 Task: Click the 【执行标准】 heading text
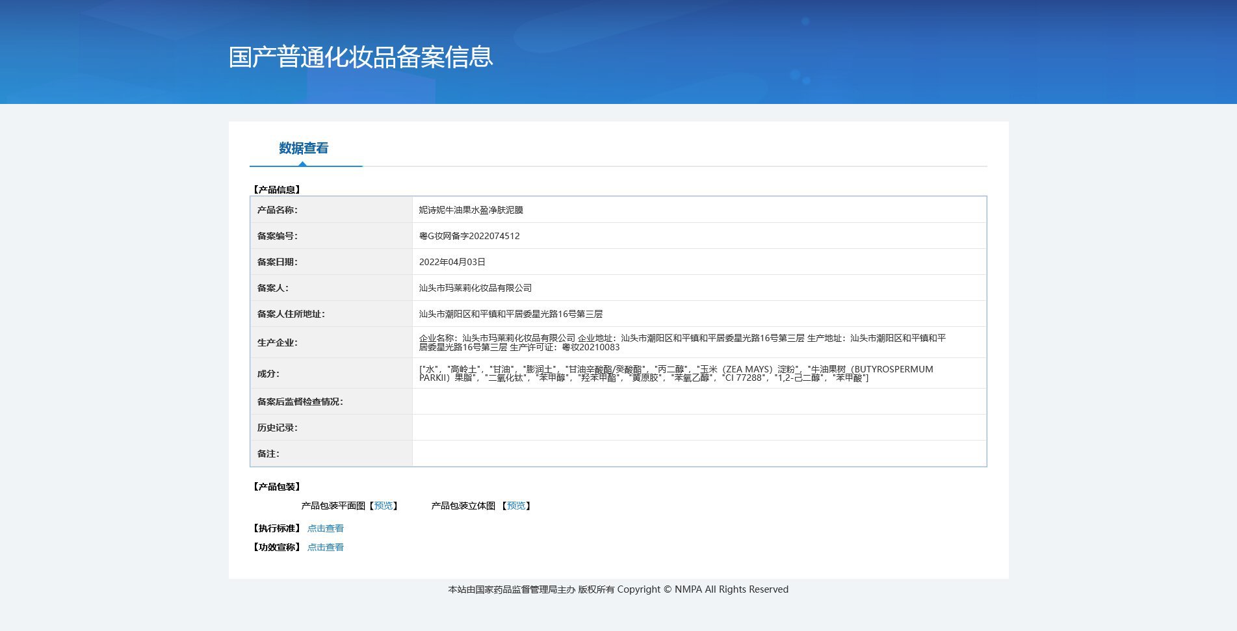pos(277,528)
